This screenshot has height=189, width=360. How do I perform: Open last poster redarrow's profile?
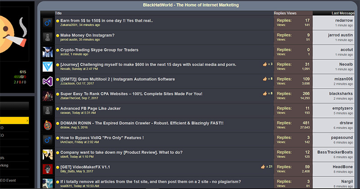tap(344, 20)
